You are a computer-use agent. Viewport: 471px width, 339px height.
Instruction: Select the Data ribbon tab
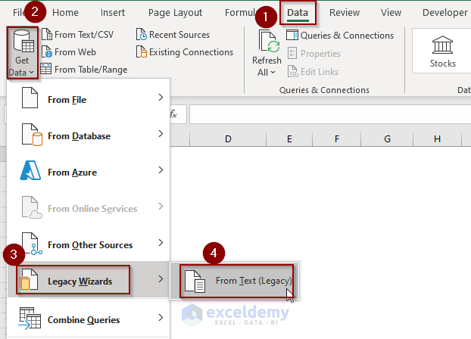click(298, 13)
